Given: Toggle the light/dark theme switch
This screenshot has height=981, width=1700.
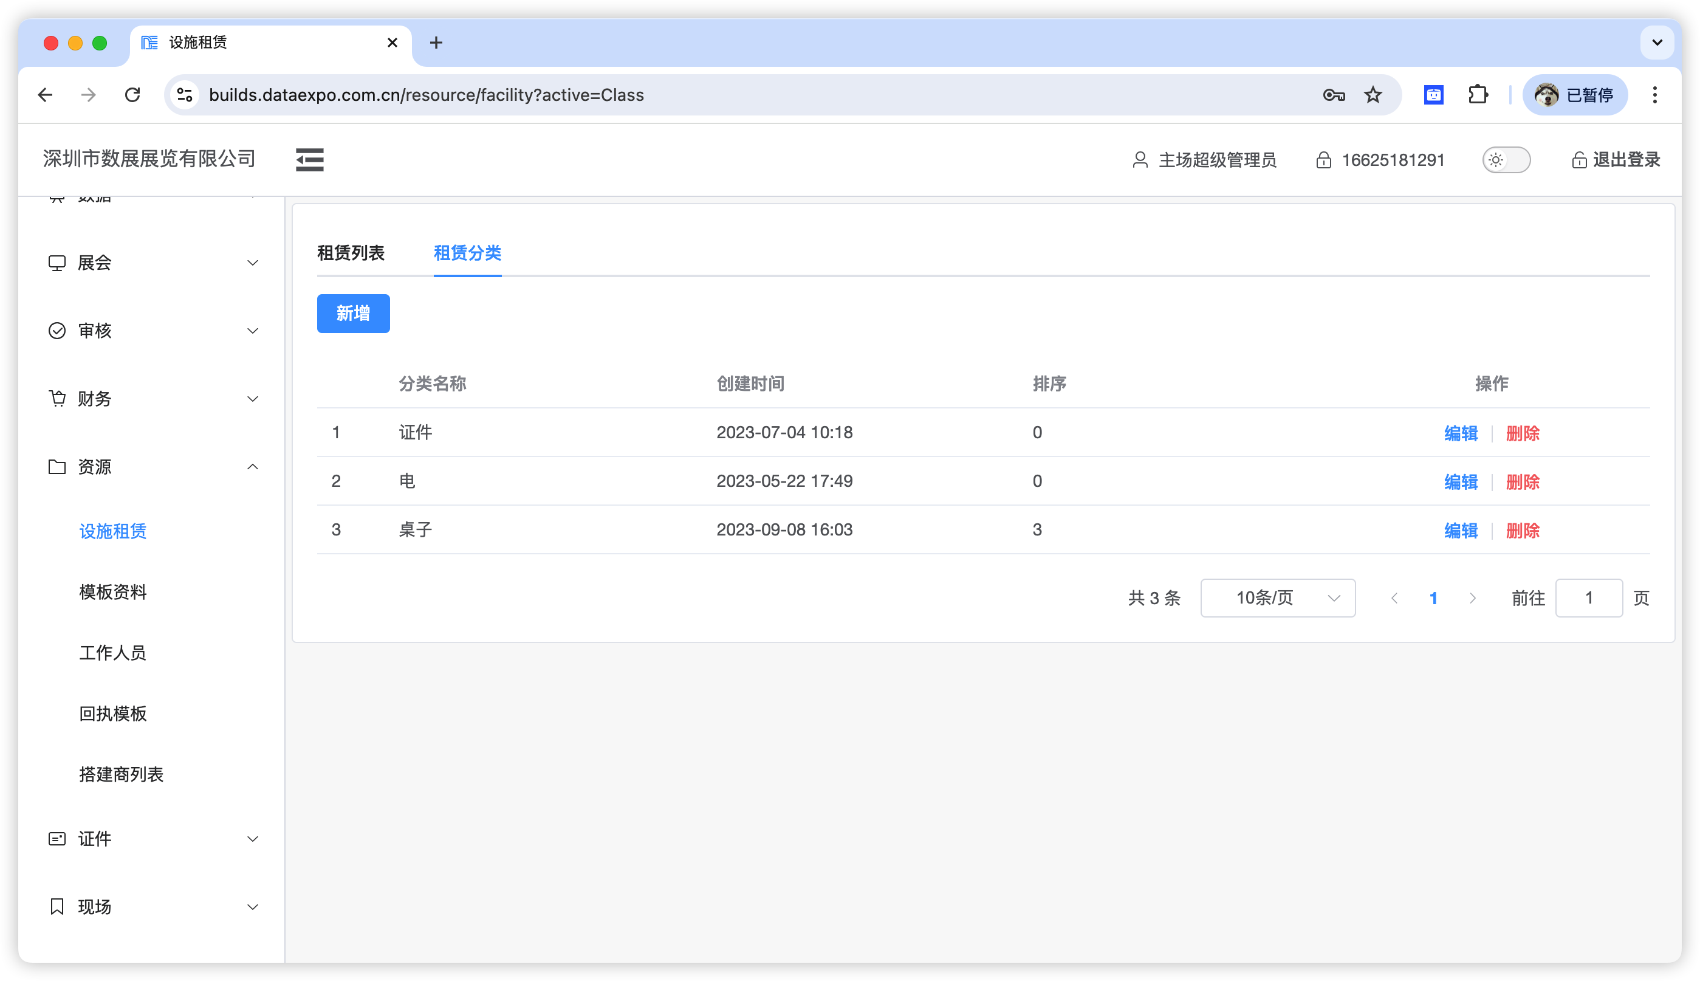Looking at the screenshot, I should [x=1506, y=160].
